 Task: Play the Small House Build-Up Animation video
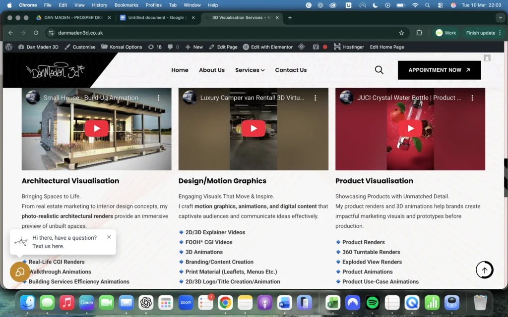point(96,129)
